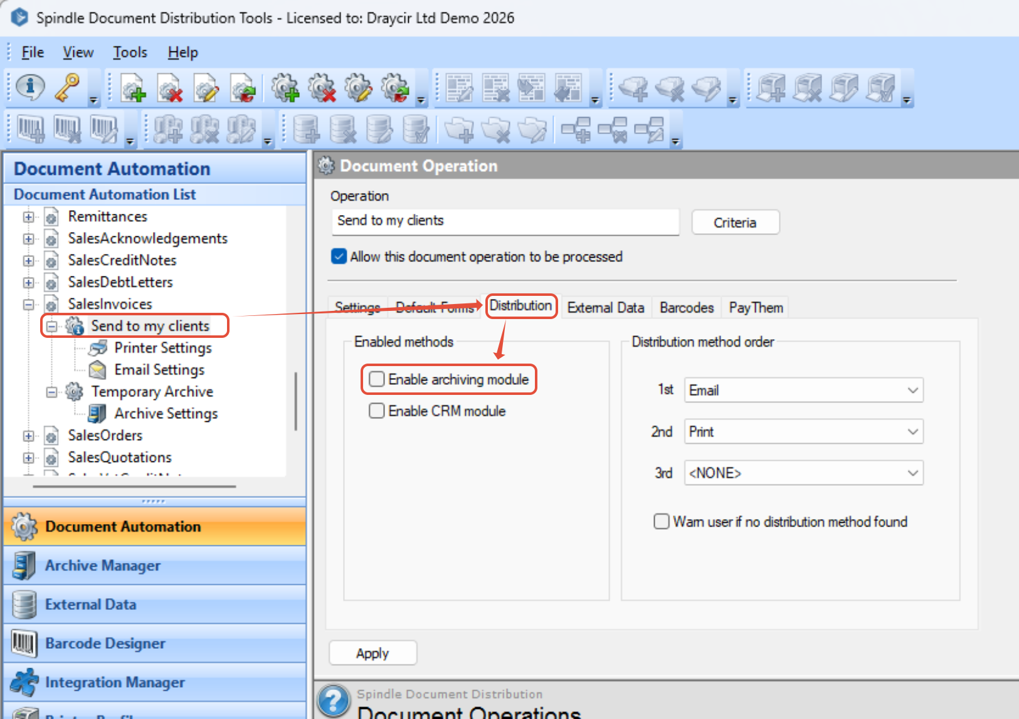
Task: Open the 2nd distribution method Print dropdown
Action: [804, 431]
